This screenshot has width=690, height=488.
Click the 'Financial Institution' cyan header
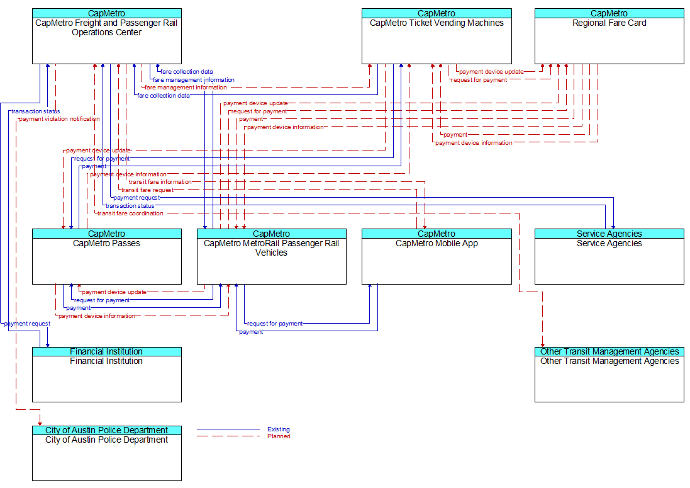(106, 351)
